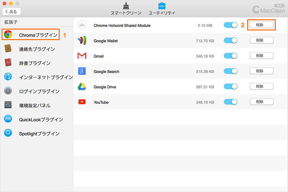Click the Google Wallet icon
Viewport: 288px width, 192px height.
(x=82, y=40)
